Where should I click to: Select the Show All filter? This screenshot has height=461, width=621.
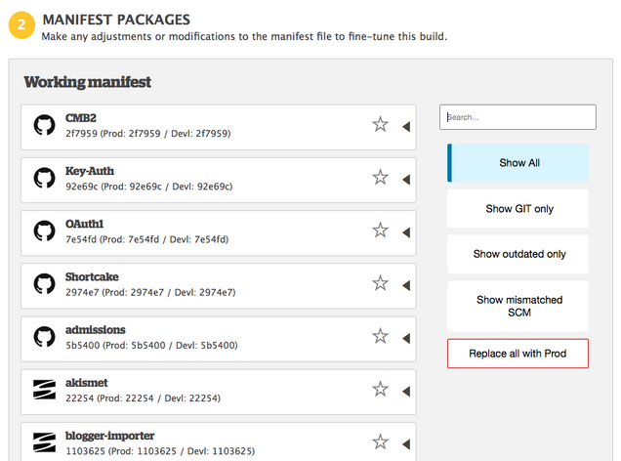pyautogui.click(x=518, y=163)
